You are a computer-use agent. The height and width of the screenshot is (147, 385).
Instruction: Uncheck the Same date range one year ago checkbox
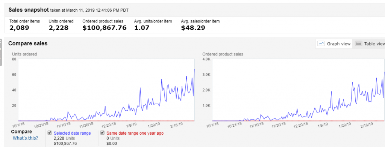click(103, 133)
